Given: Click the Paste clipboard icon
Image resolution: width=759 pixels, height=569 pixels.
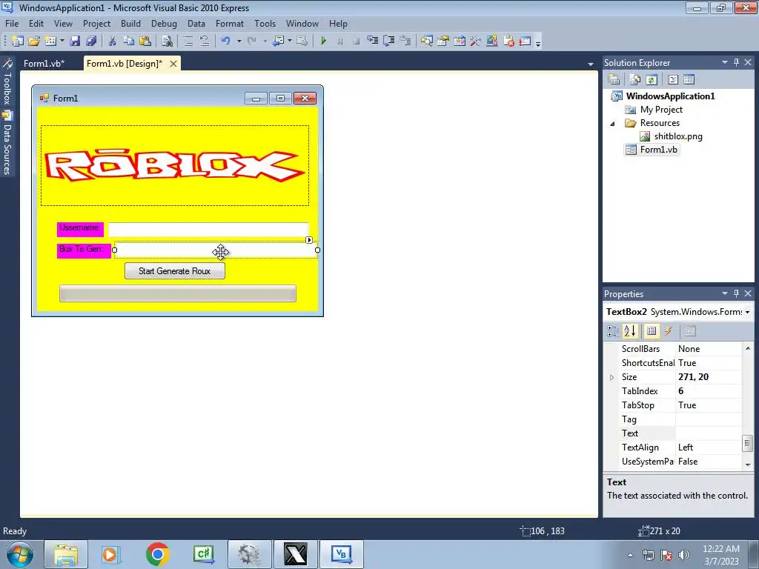Looking at the screenshot, I should click(x=145, y=41).
